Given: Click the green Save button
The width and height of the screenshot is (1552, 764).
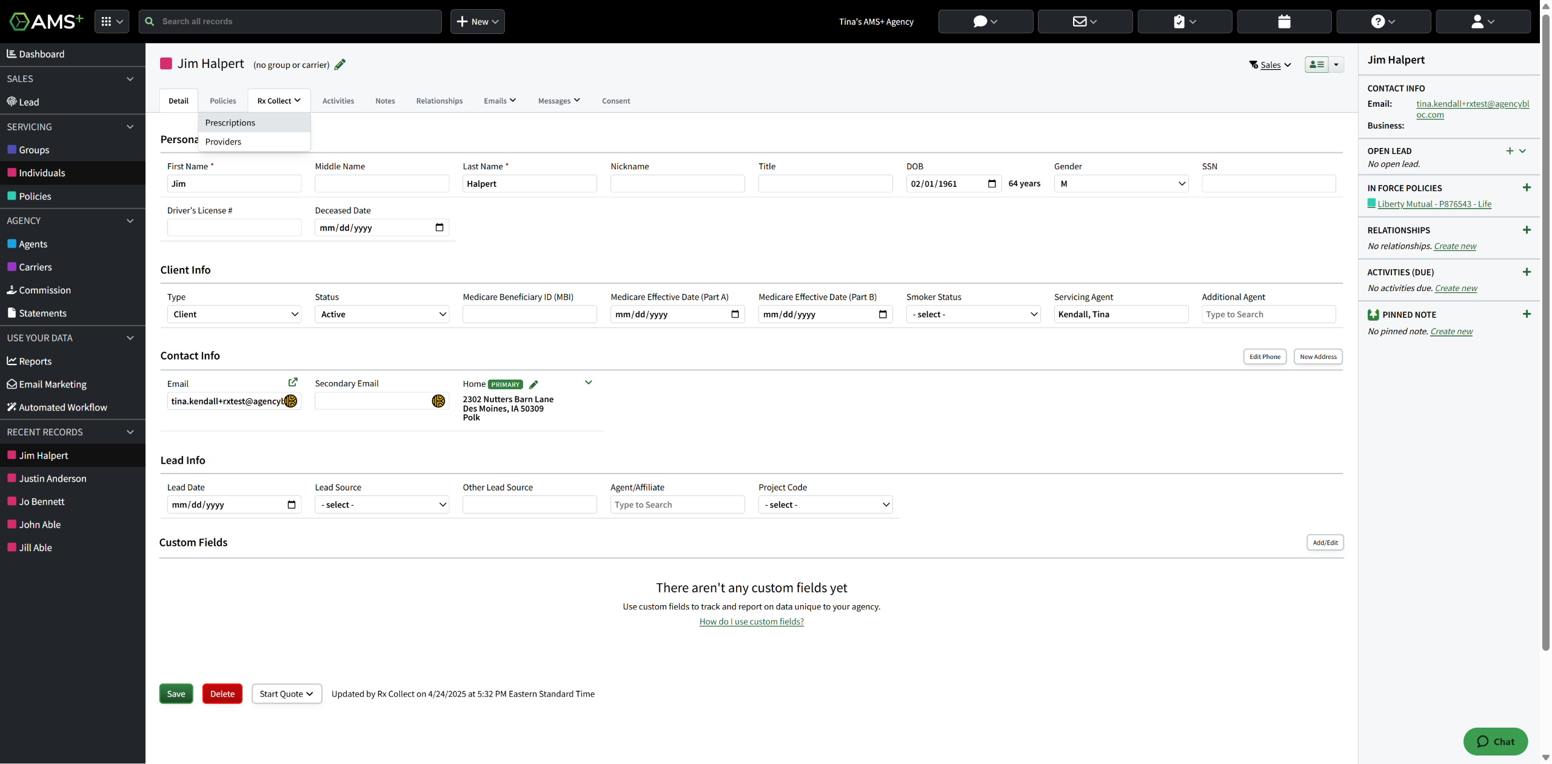Looking at the screenshot, I should pyautogui.click(x=176, y=694).
